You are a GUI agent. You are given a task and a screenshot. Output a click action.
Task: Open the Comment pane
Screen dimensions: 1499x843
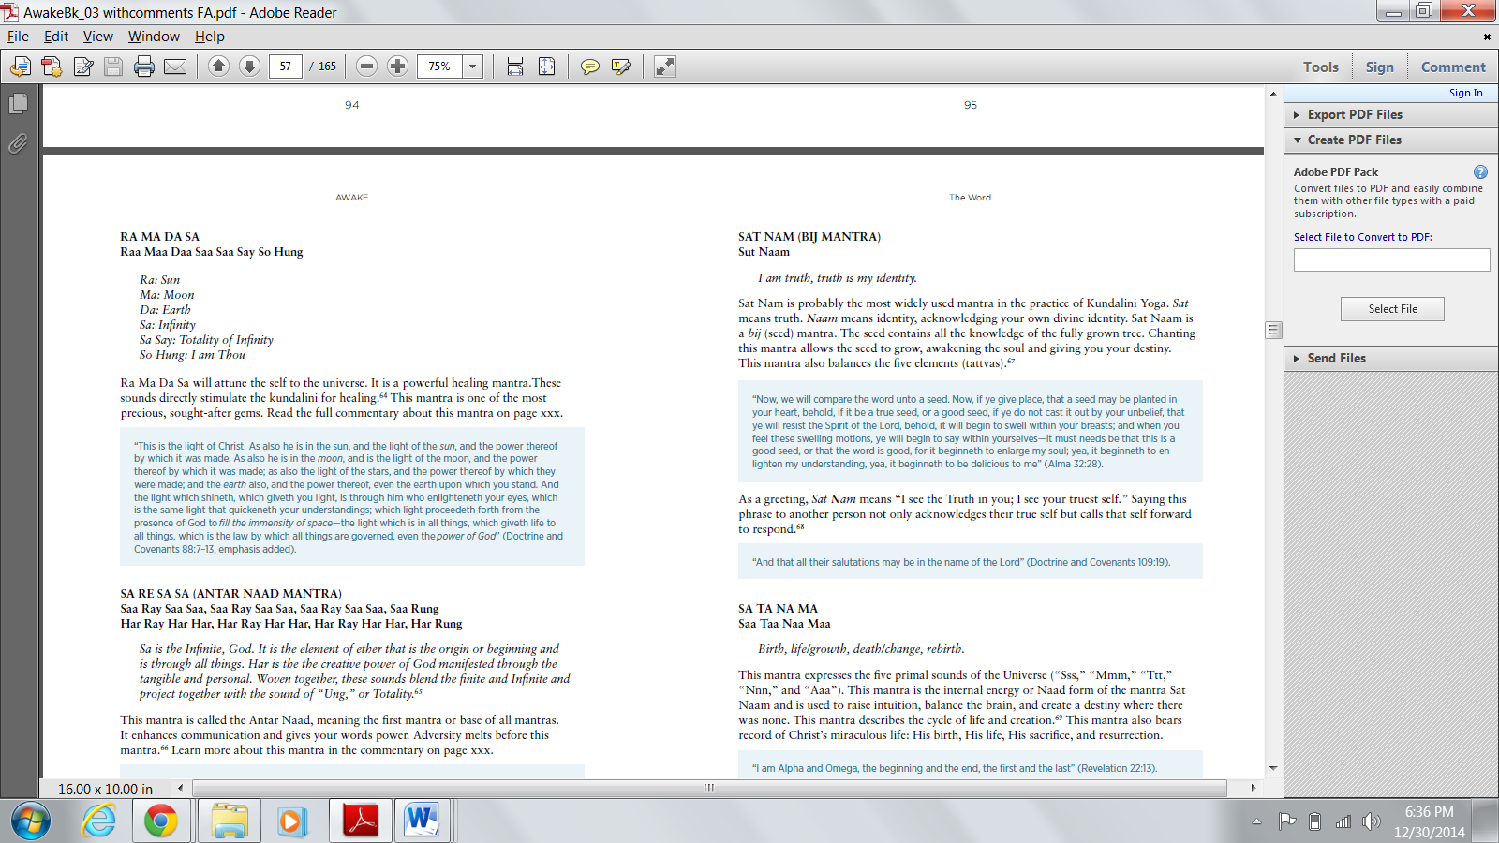pyautogui.click(x=1453, y=67)
